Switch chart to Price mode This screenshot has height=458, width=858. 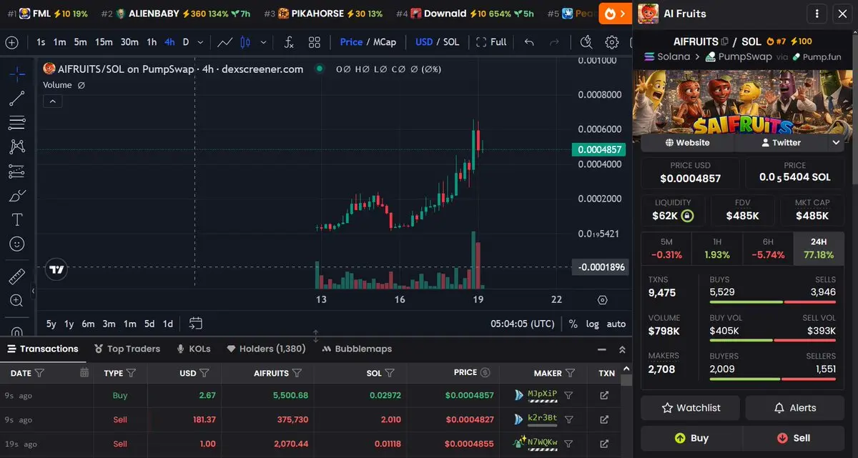(351, 42)
